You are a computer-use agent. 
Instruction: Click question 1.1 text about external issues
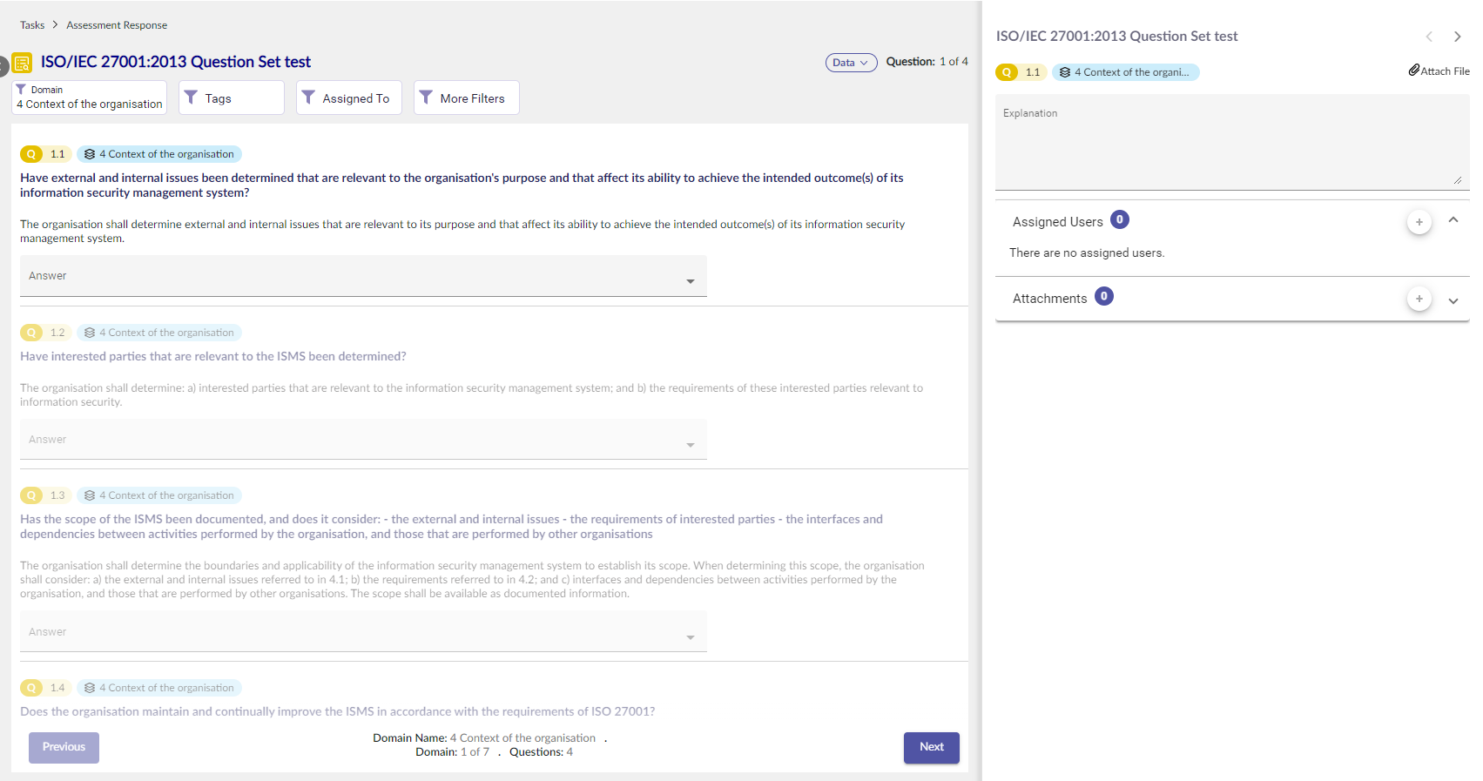(462, 185)
